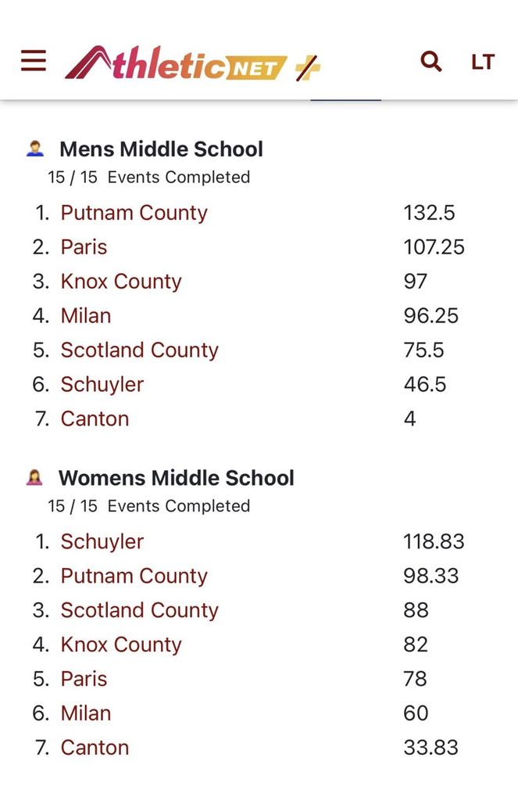Click the Womens Middle School heading

177,478
